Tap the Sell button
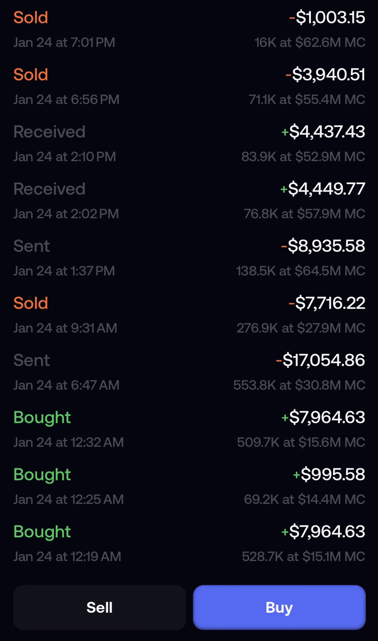Screen dimensions: 378x641 click(x=100, y=607)
